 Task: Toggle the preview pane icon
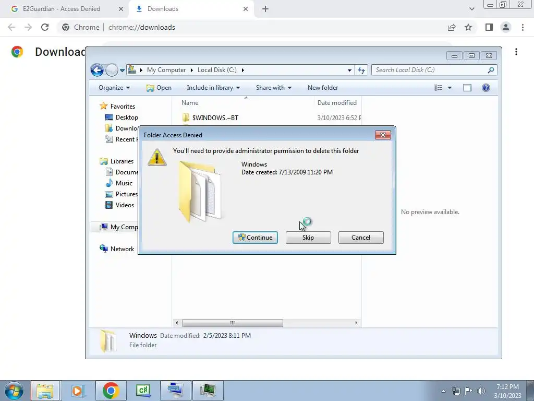pyautogui.click(x=467, y=88)
